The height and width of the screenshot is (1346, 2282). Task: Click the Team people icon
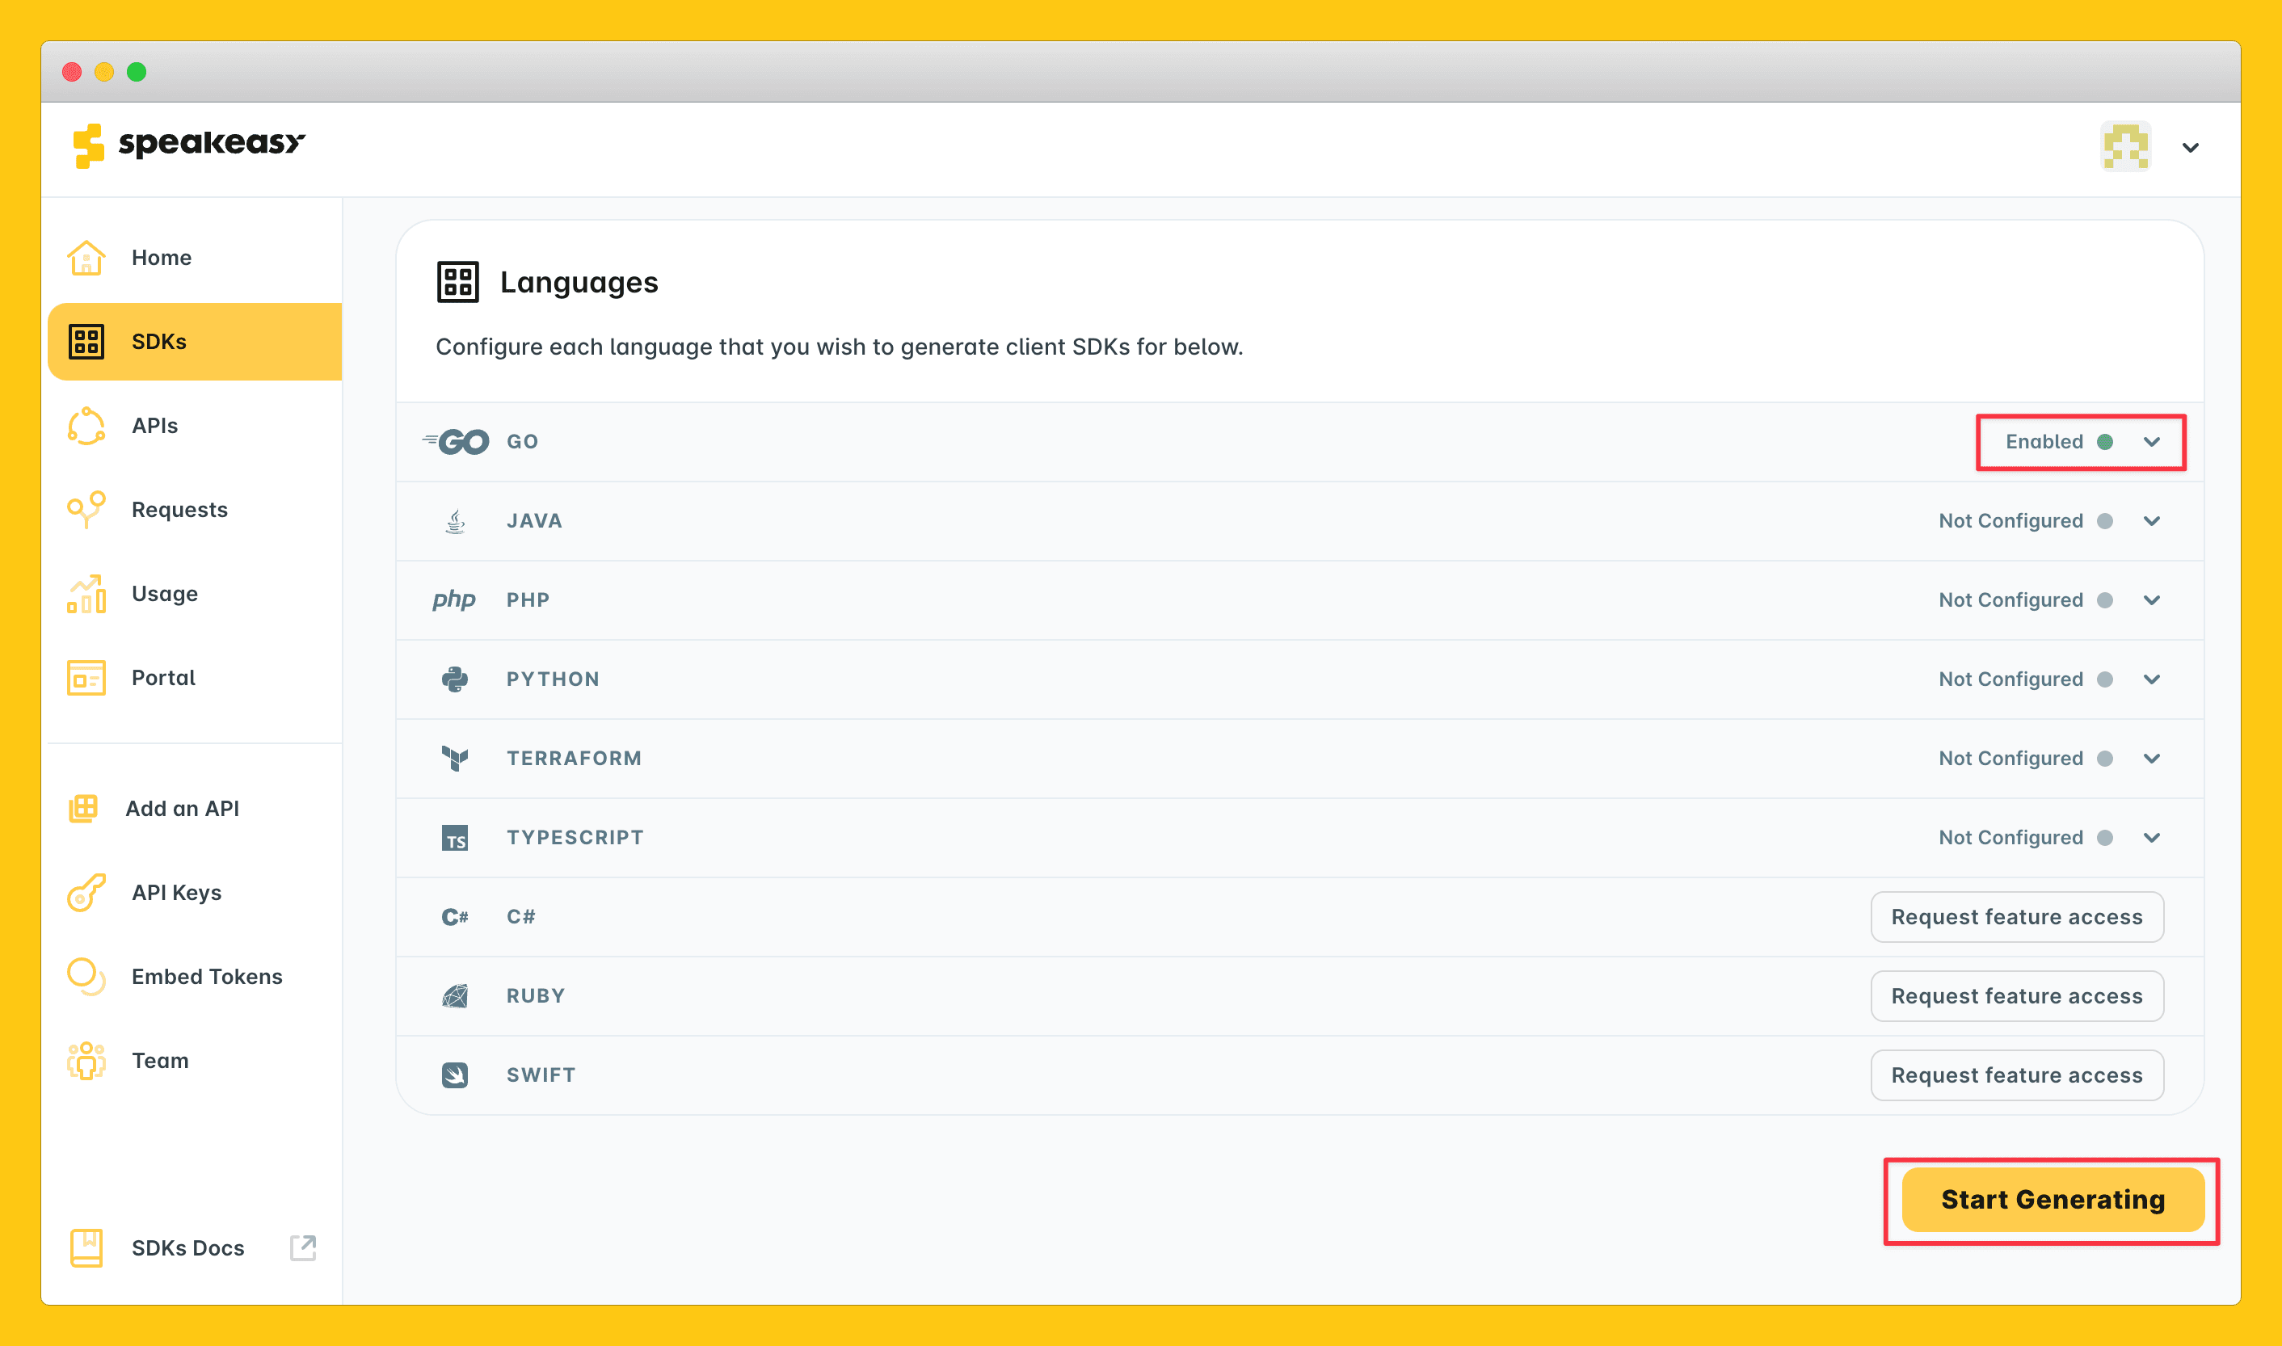click(x=86, y=1061)
